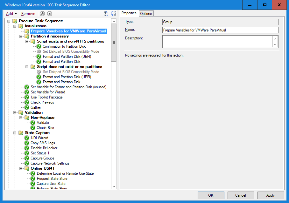Click the green check icon beside Check Bios
Image resolution: width=289 pixels, height=203 pixels.
click(33, 128)
